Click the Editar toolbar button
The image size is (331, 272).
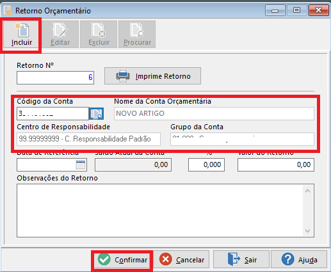(60, 35)
